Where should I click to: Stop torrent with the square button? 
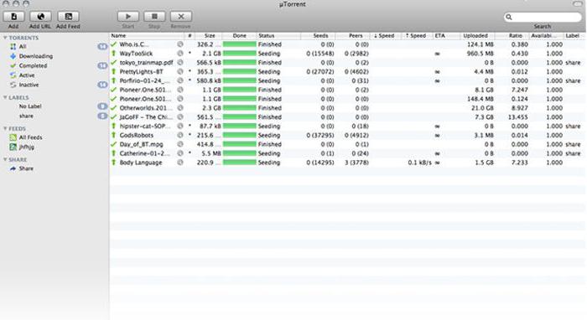pos(154,17)
